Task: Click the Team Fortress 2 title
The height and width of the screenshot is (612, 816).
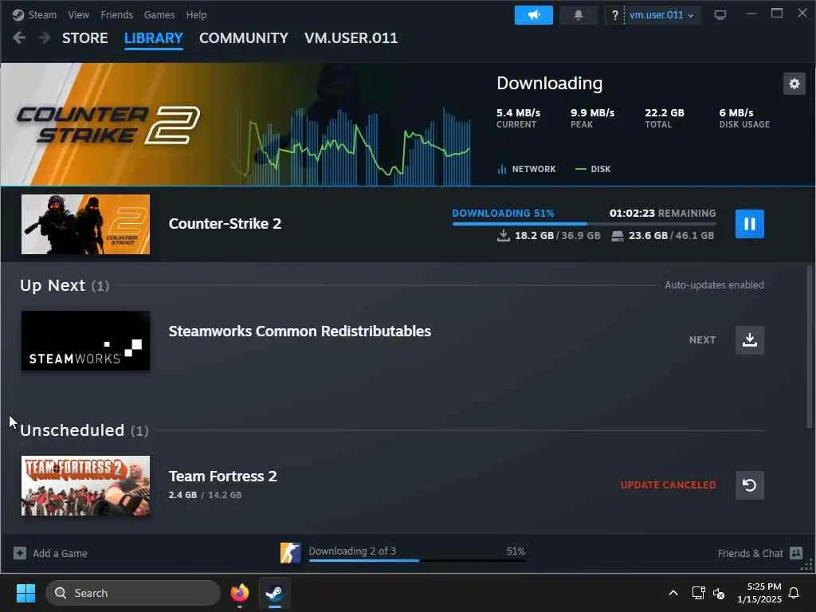Action: pos(223,477)
